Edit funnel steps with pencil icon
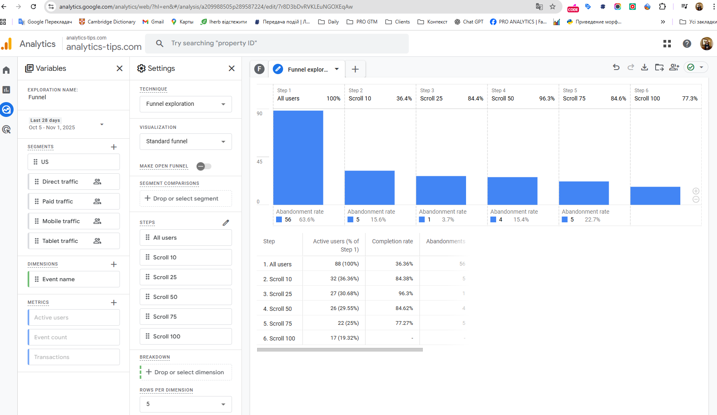This screenshot has height=415, width=717. (x=226, y=223)
